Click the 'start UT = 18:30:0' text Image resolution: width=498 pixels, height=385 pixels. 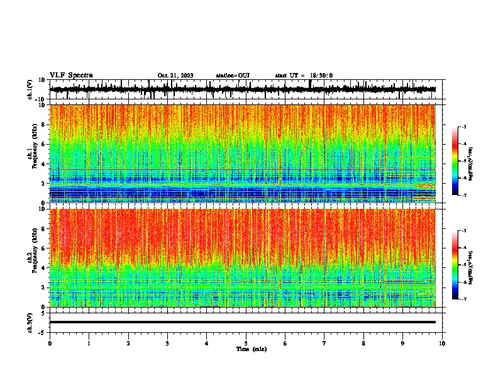[x=304, y=75]
